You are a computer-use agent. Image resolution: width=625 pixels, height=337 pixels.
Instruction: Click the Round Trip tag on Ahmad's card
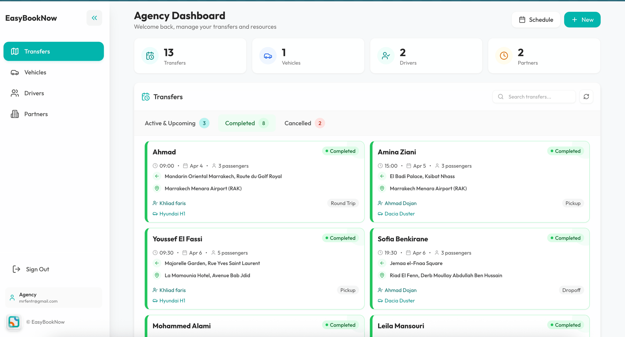343,203
